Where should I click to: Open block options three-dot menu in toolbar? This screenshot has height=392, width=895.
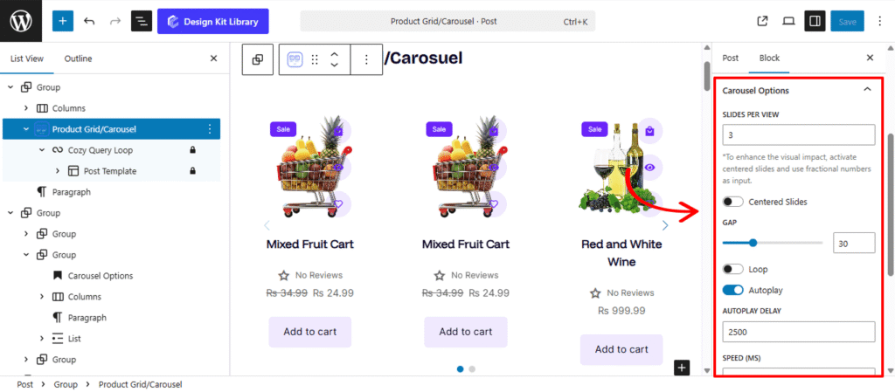coord(366,59)
